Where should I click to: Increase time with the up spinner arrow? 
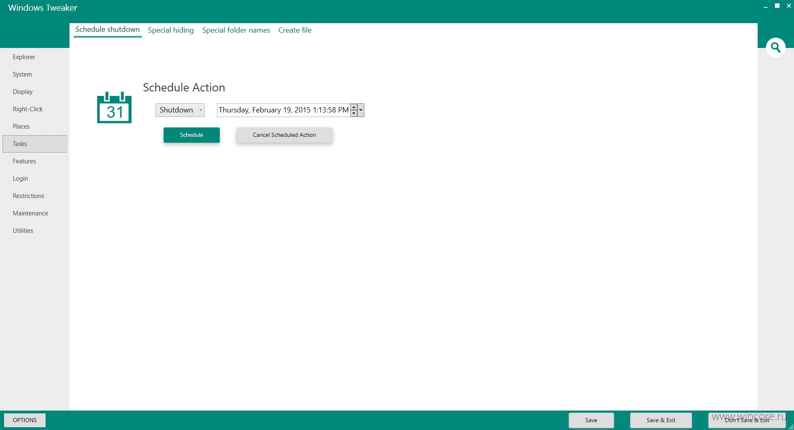pos(354,107)
